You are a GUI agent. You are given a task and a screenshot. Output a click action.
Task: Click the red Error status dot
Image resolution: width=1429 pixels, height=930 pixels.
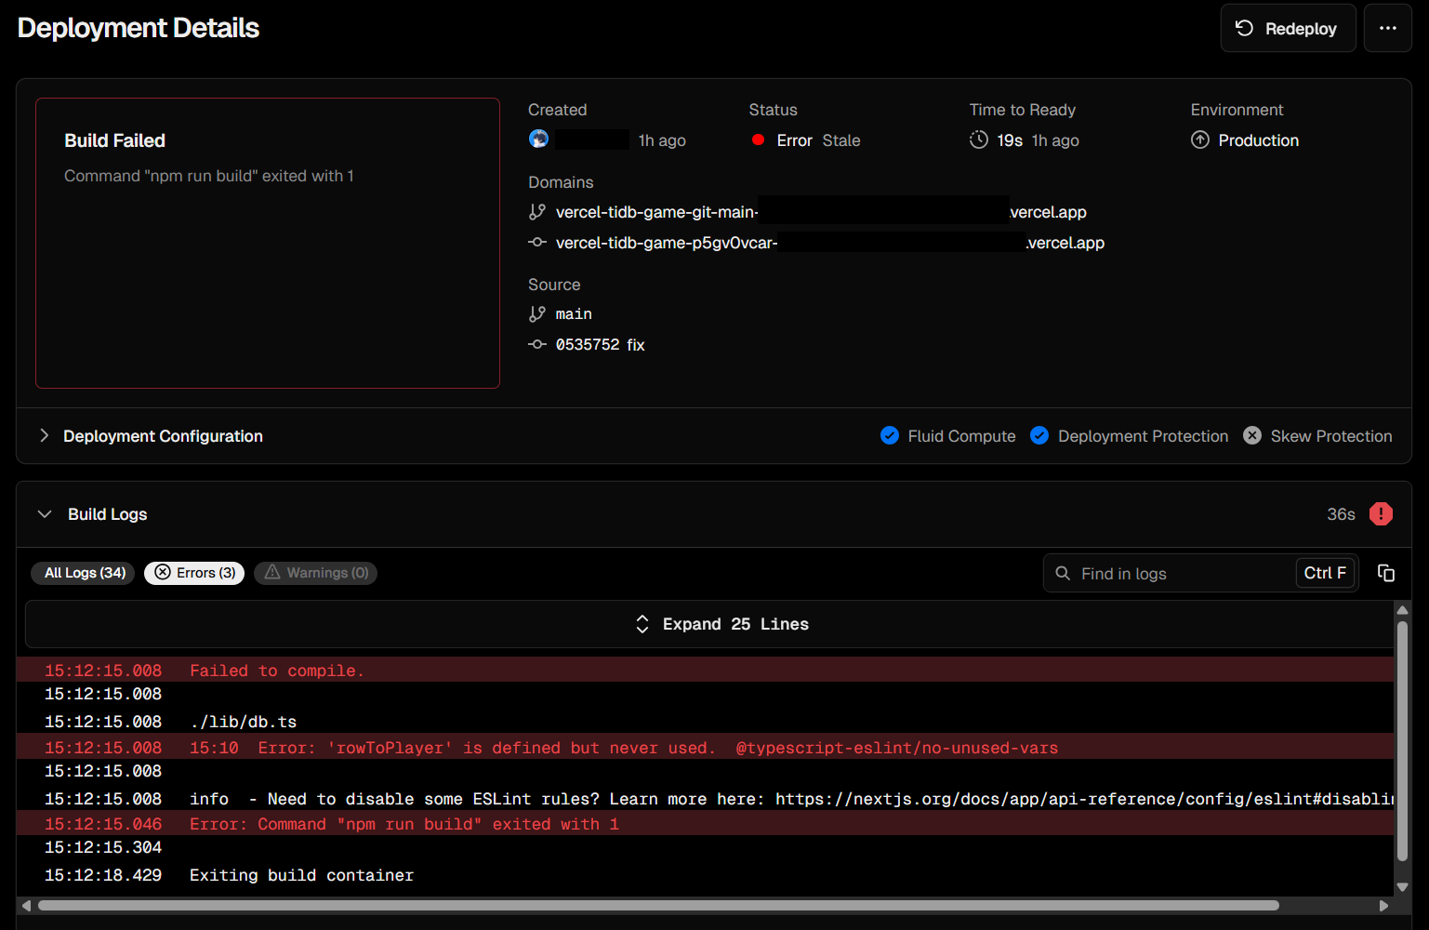758,139
